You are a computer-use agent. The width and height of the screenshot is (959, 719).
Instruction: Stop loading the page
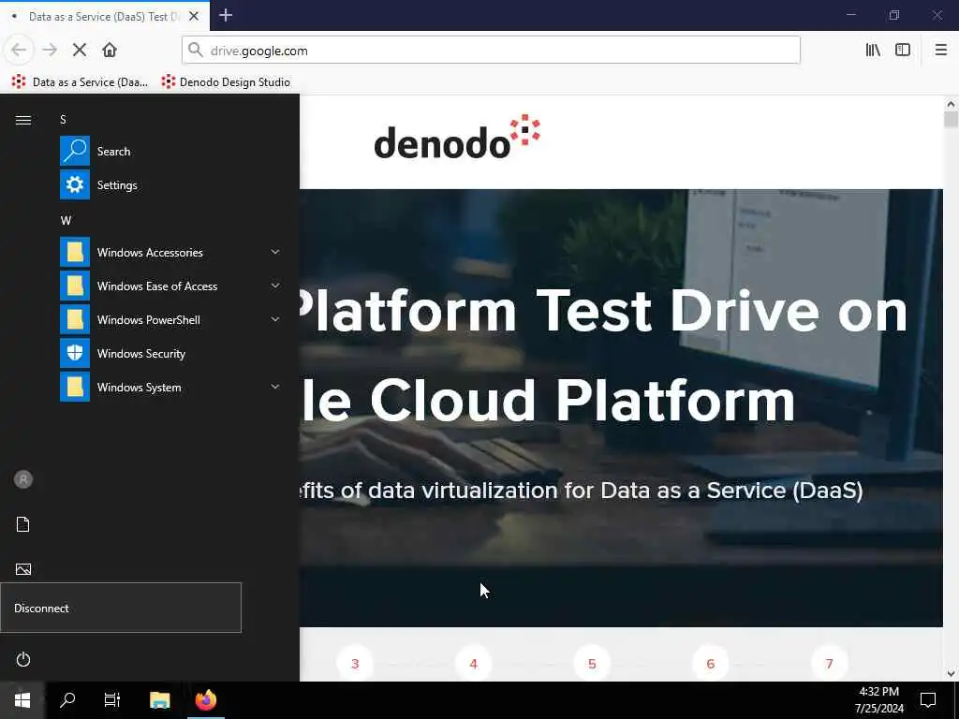coord(80,51)
